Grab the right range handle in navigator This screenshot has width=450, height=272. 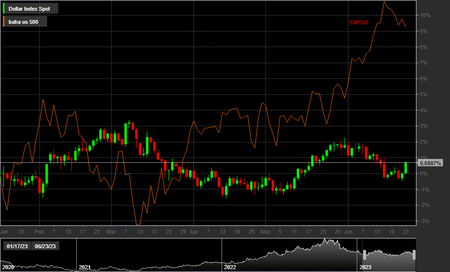click(415, 255)
